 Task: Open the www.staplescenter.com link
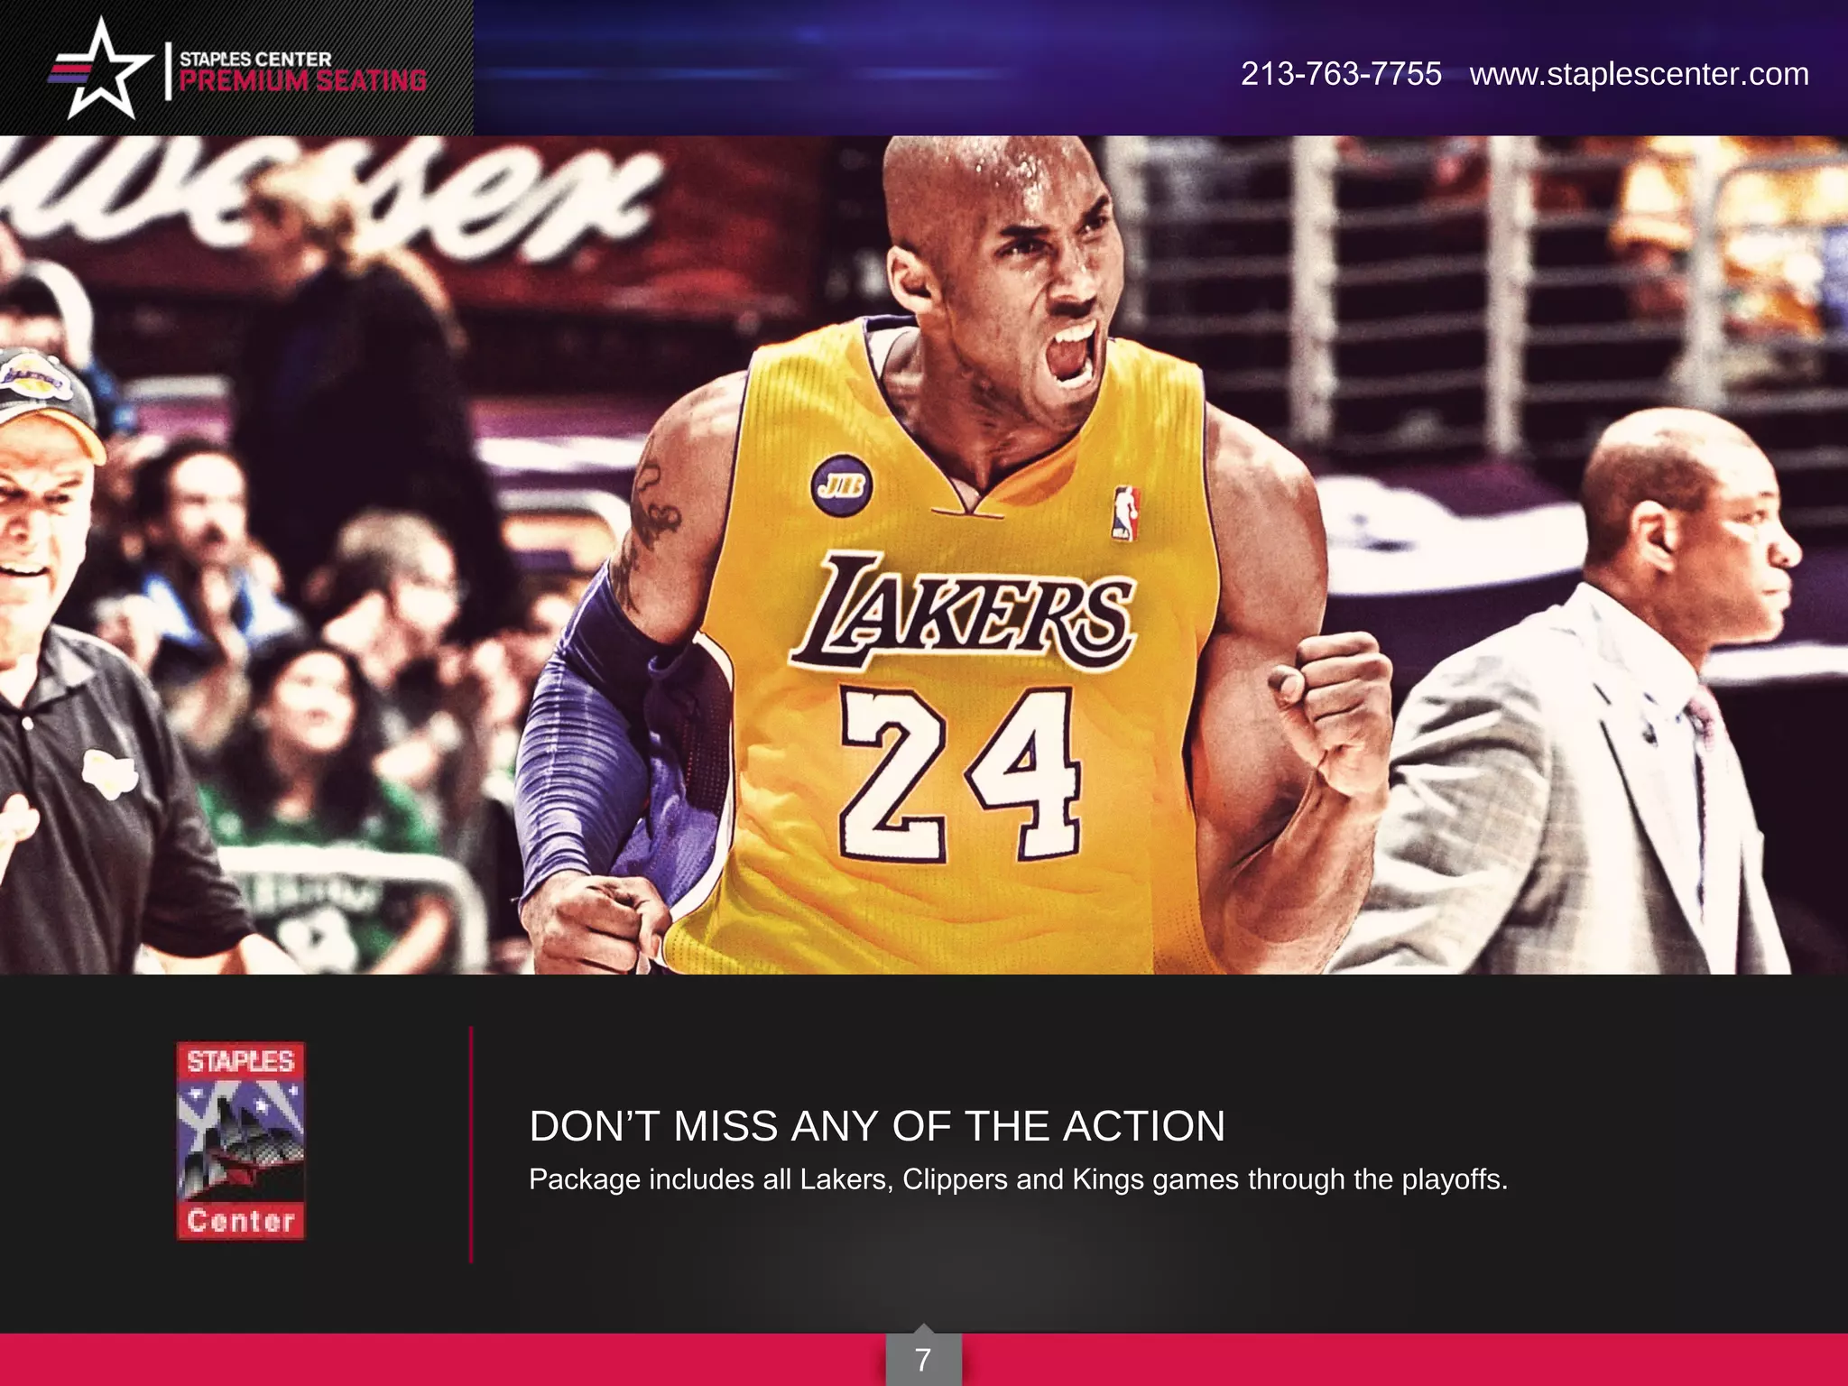[1639, 74]
